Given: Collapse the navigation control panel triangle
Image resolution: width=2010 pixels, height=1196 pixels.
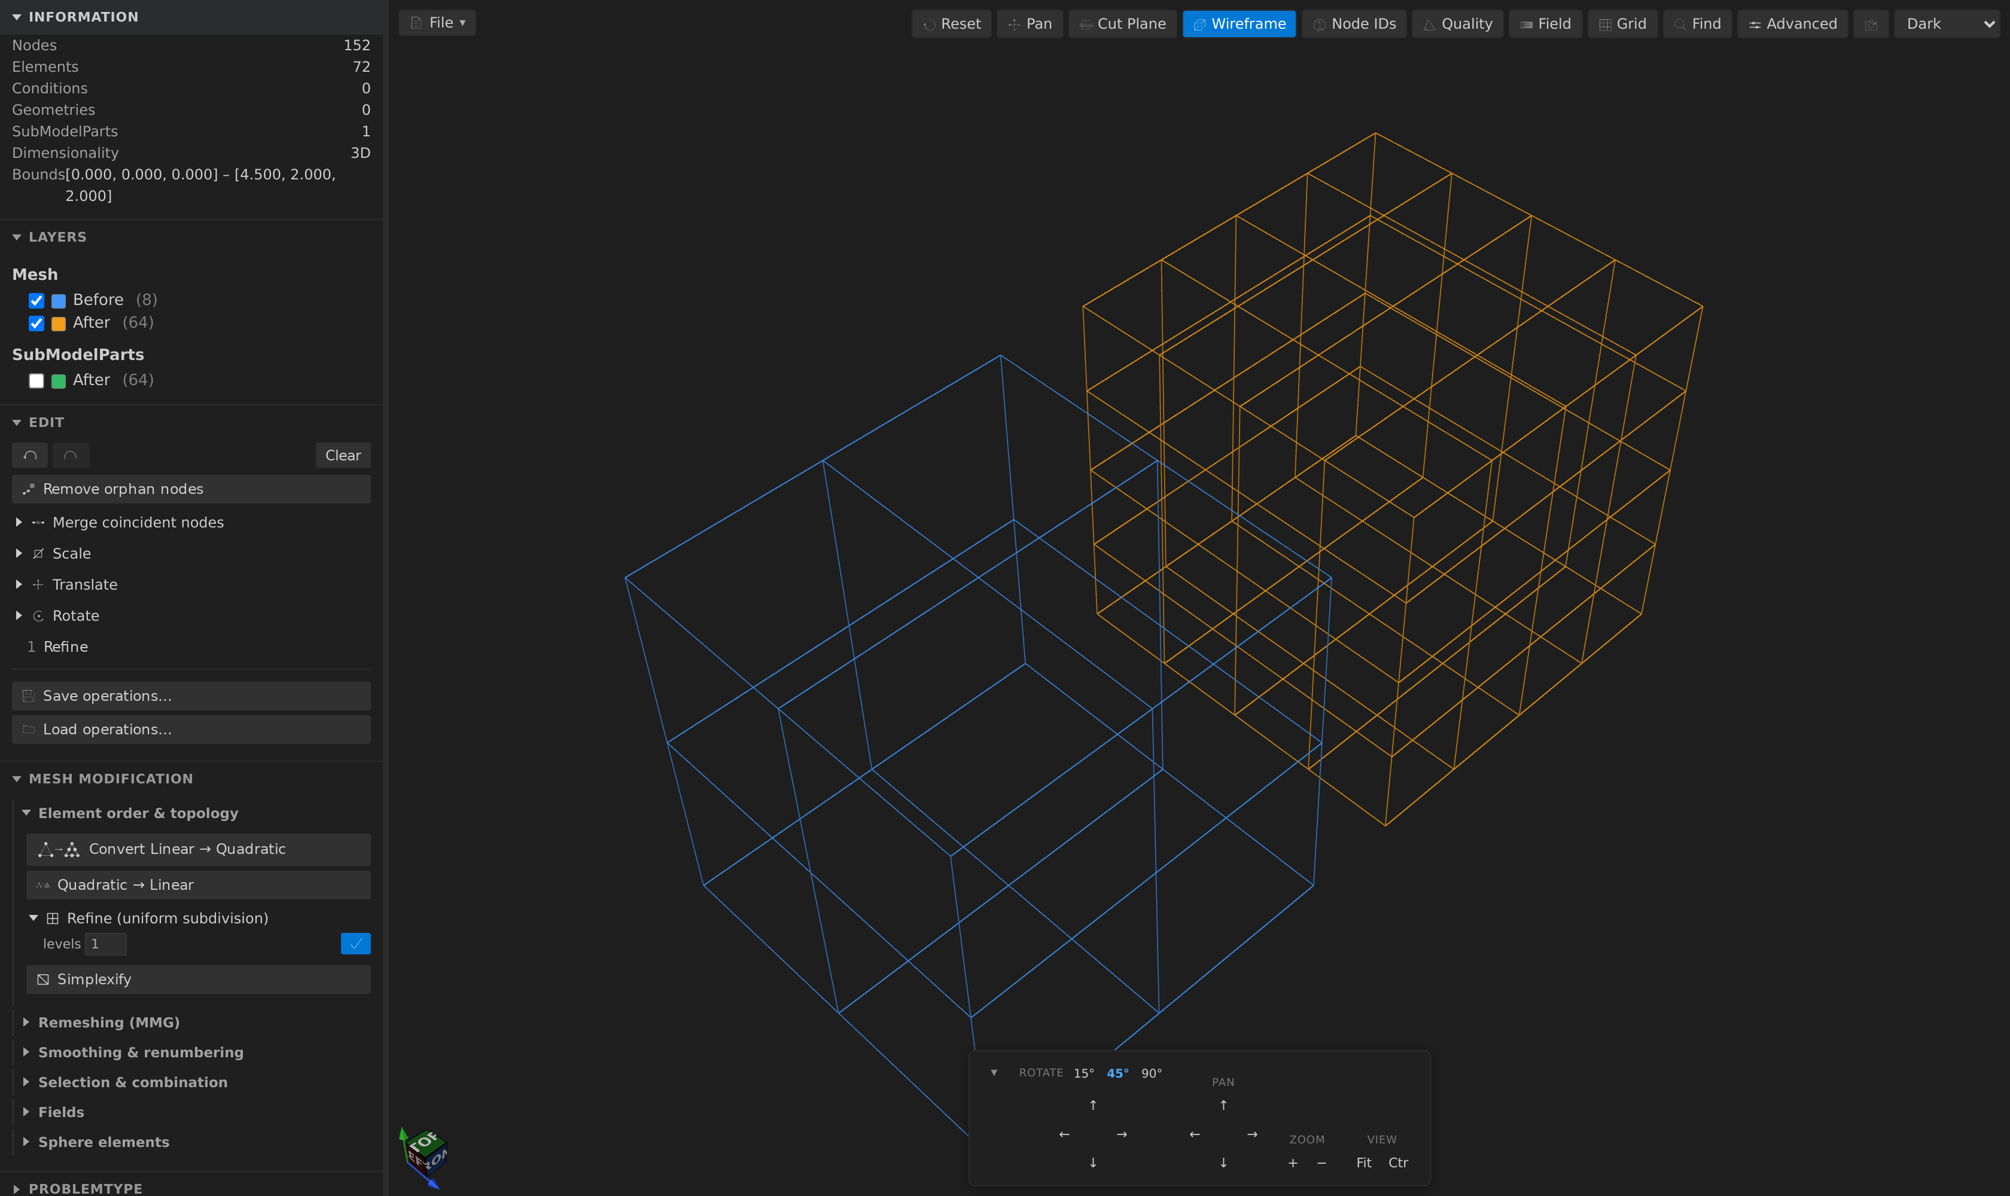Looking at the screenshot, I should point(994,1073).
